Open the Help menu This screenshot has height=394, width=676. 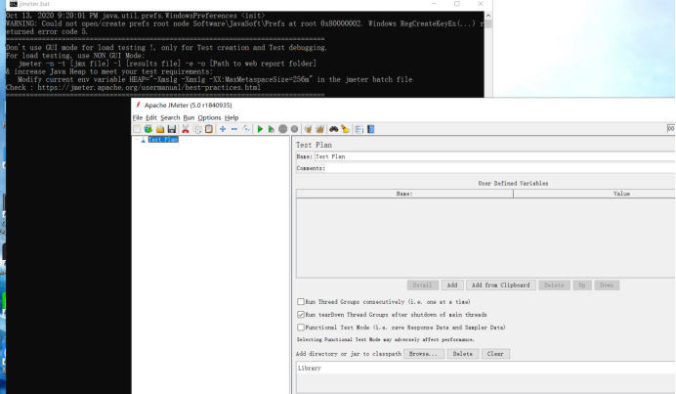point(232,117)
